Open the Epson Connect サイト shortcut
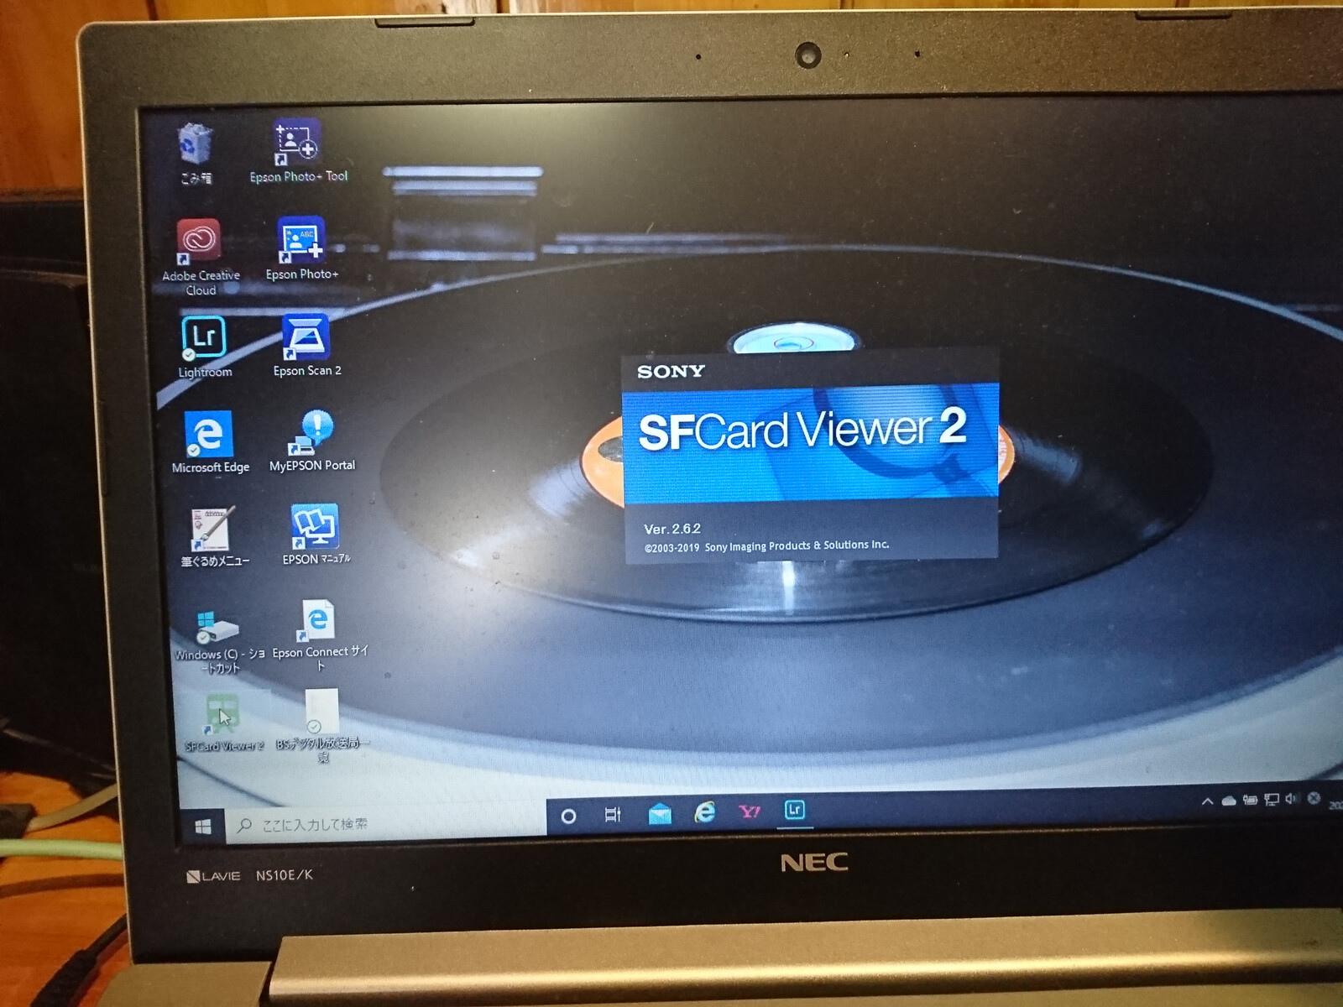Image resolution: width=1343 pixels, height=1007 pixels. click(320, 635)
